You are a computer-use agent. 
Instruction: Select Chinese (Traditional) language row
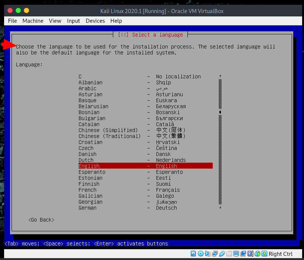[146, 136]
